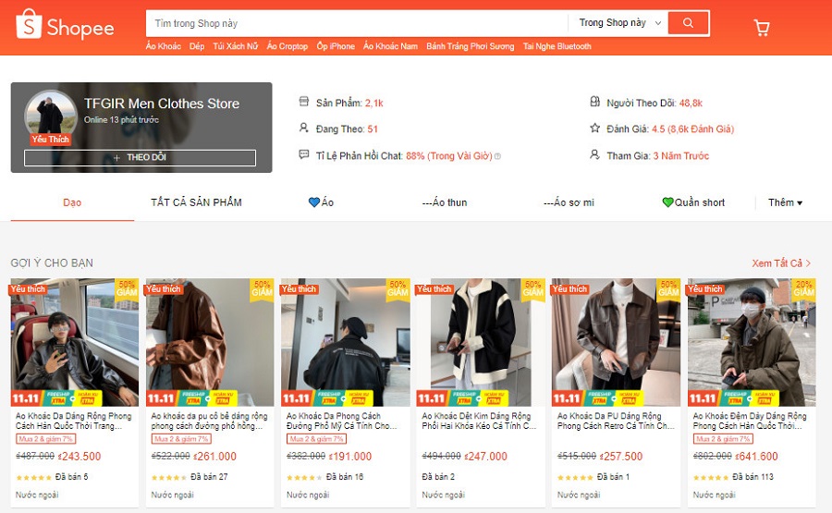The height and width of the screenshot is (513, 832).
Task: Click the followers person icon
Action: (595, 103)
